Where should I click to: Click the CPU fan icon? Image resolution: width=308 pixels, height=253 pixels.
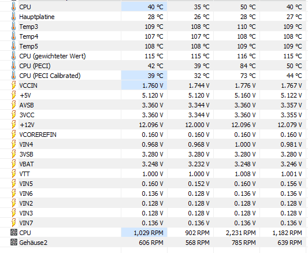point(13,232)
